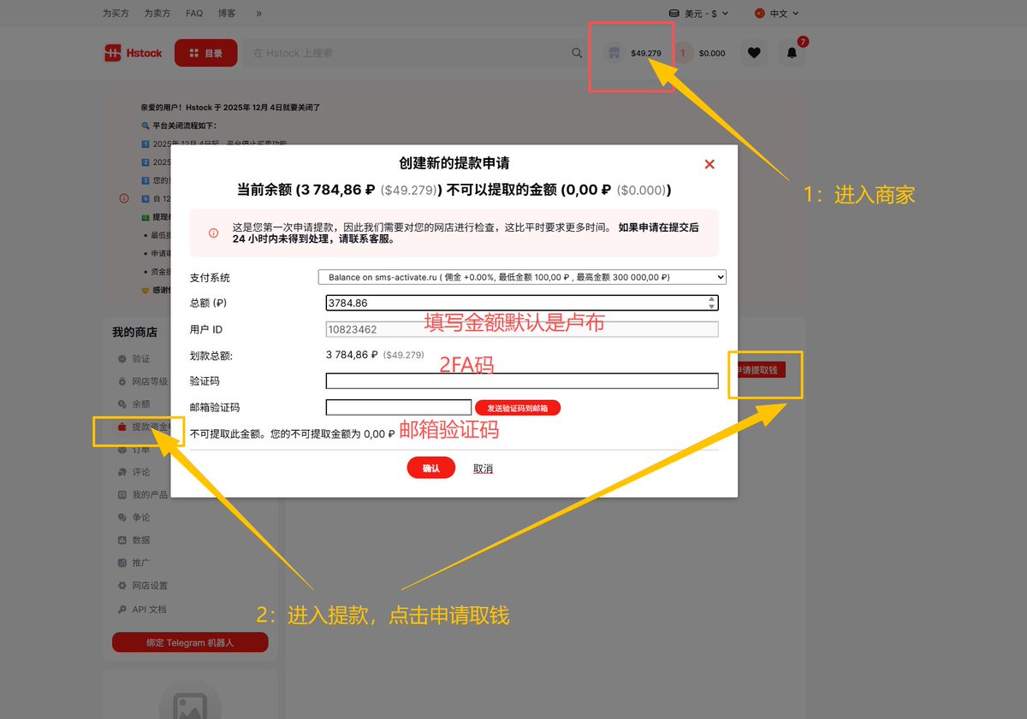Image resolution: width=1027 pixels, height=719 pixels.
Task: Open the 支付系统 payment system dropdown
Action: pos(522,277)
